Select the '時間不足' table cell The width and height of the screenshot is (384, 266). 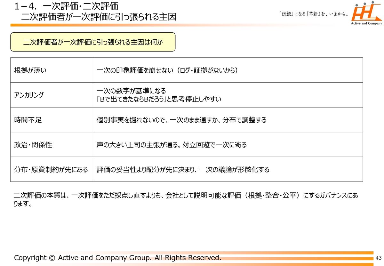click(x=28, y=120)
